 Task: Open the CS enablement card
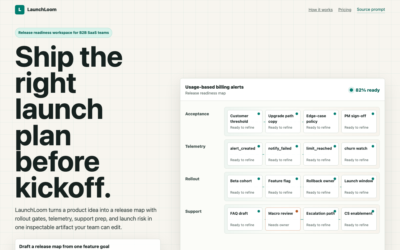[x=359, y=219]
